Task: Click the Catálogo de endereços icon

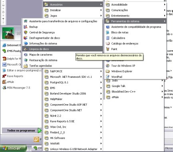Action: pos(107,43)
